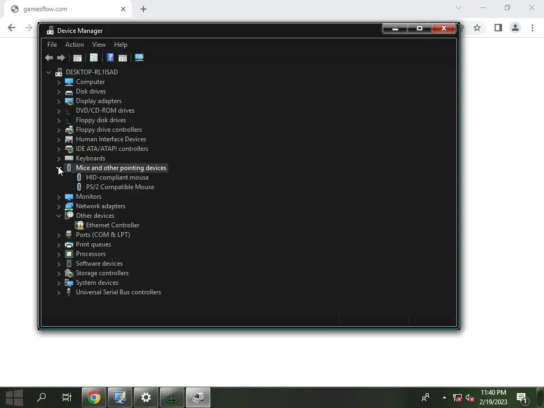Click the Print queues printer icon
This screenshot has width=544, height=408.
point(69,244)
